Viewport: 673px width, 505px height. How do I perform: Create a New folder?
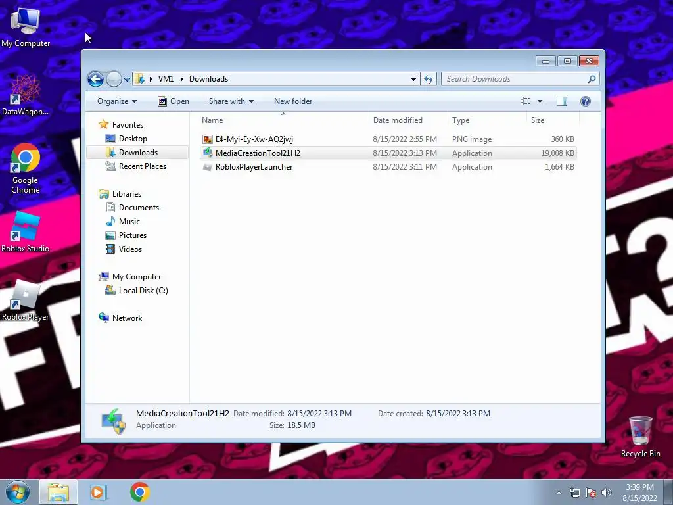click(x=293, y=101)
